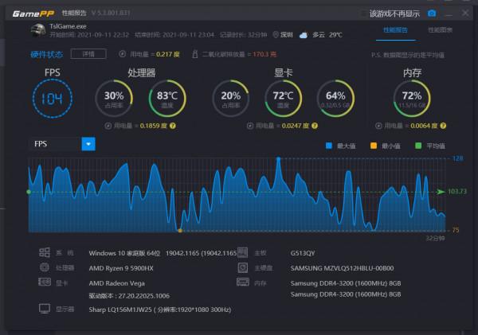Toggle the orange 最小值 legend swatch
478x335 pixels.
(374, 146)
